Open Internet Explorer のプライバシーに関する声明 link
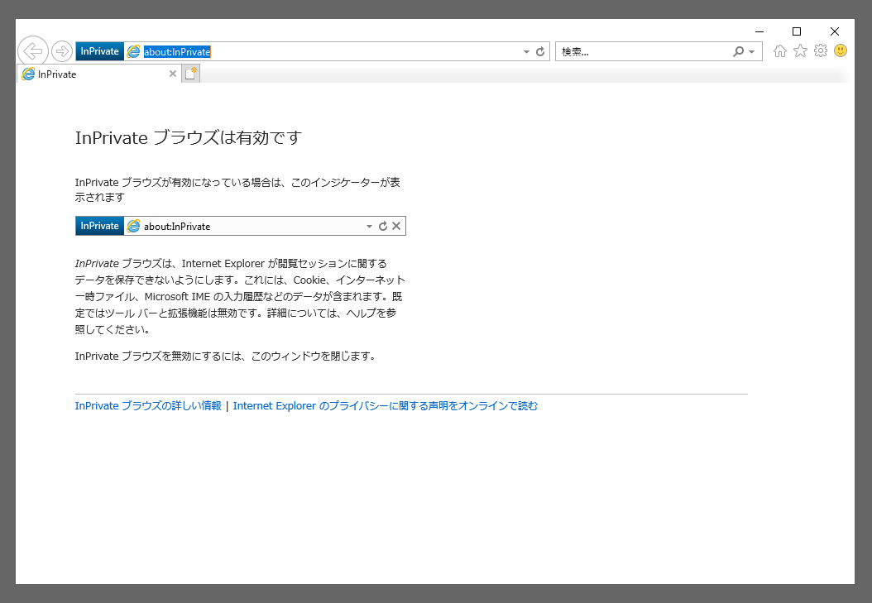872x603 pixels. tap(386, 405)
